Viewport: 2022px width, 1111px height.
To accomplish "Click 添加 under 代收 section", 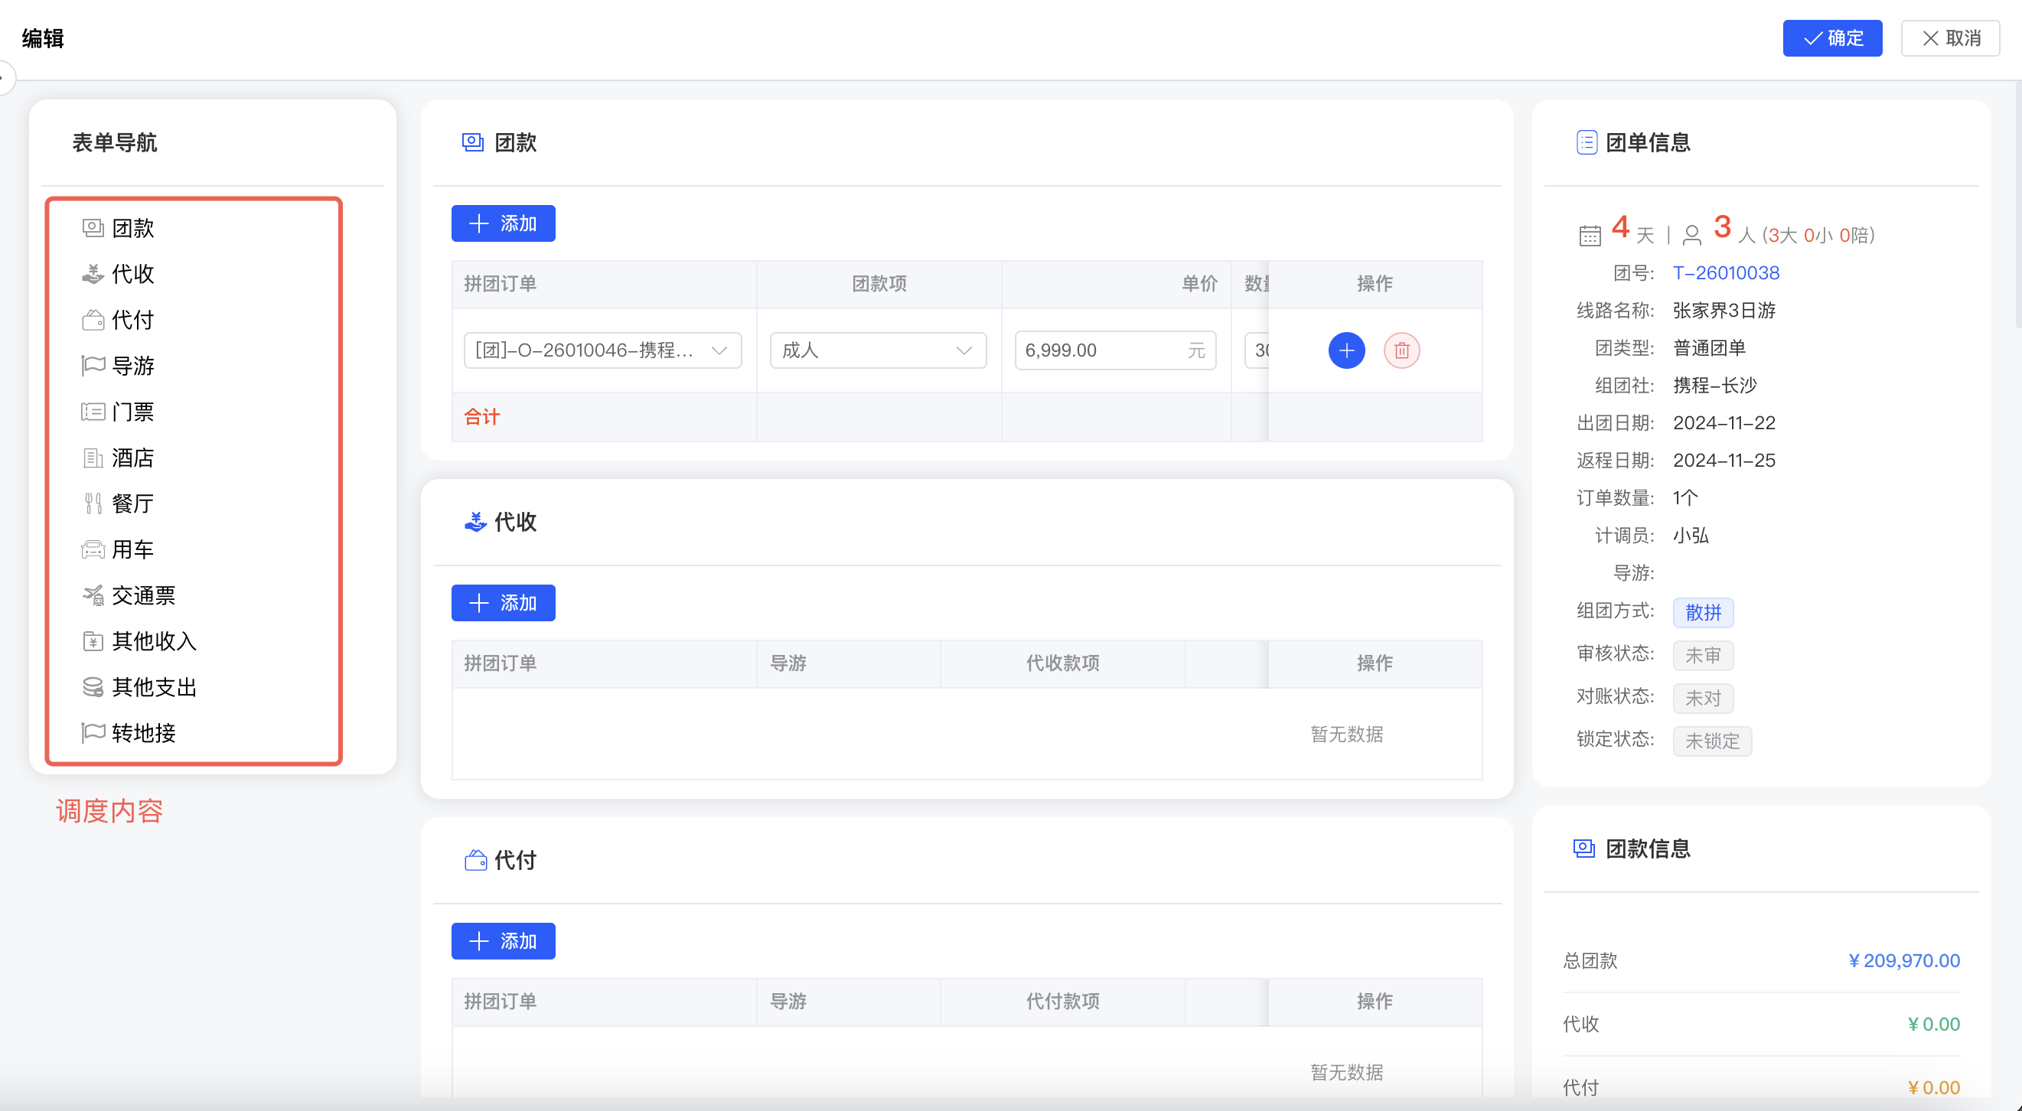I will (x=503, y=603).
